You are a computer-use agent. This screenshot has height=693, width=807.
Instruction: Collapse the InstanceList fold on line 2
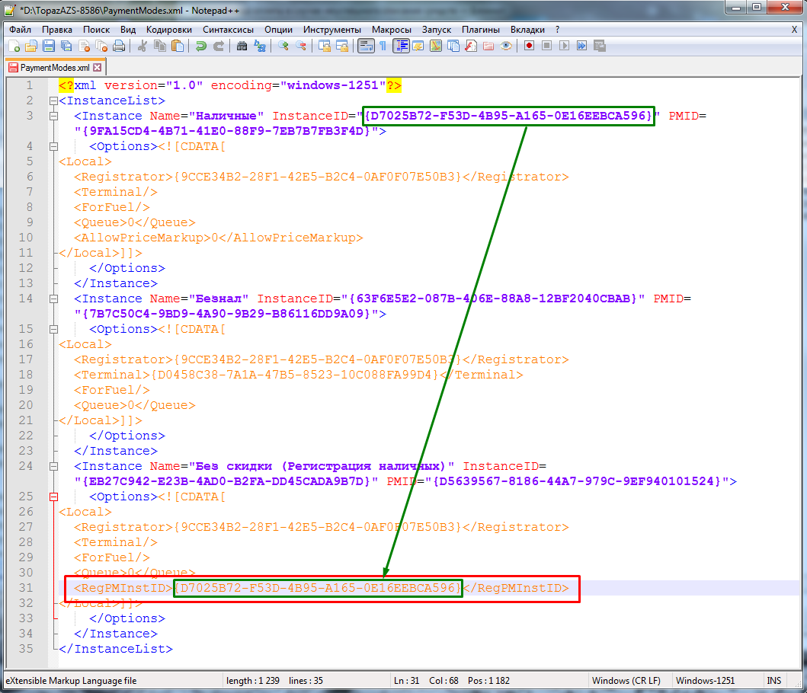(53, 101)
